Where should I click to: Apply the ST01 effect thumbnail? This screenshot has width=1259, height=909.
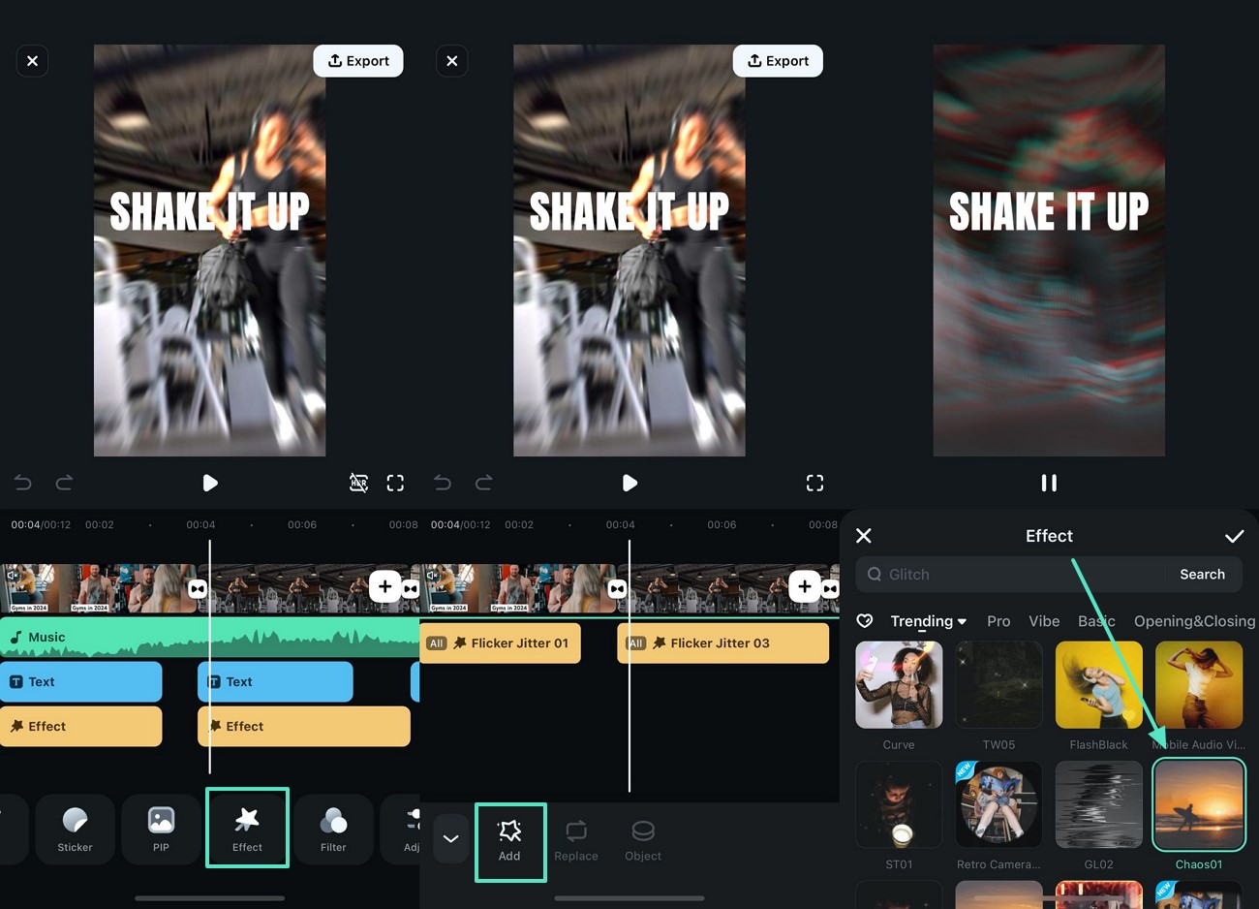pos(899,804)
